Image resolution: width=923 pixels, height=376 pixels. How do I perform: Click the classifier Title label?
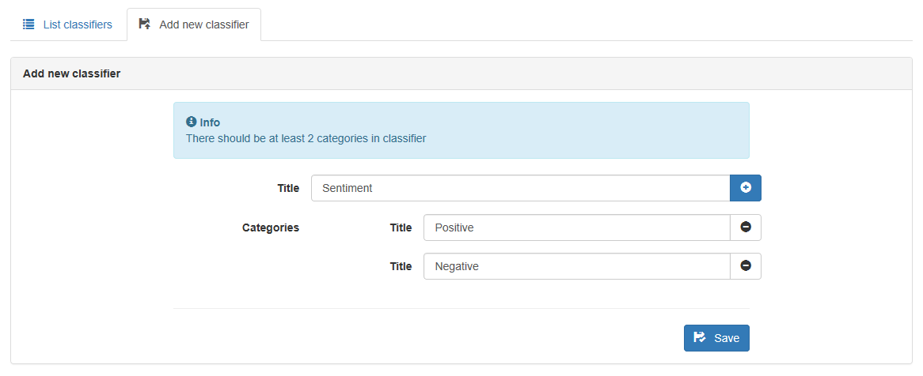pyautogui.click(x=288, y=189)
